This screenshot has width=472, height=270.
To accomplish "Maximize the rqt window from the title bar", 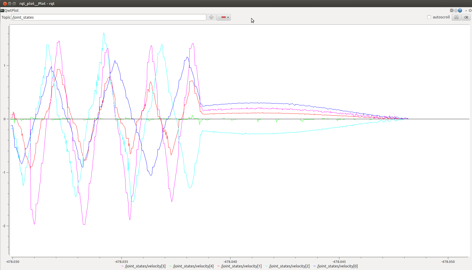I will (14, 4).
